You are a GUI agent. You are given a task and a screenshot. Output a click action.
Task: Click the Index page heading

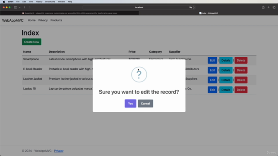30,33
